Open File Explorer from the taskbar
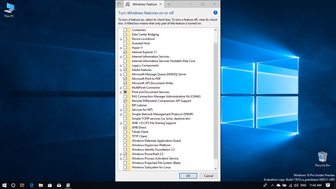This screenshot has width=336, height=189. (x=41, y=185)
